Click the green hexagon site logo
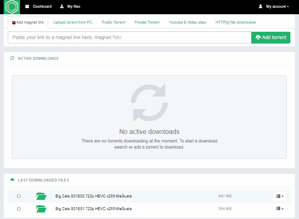 12,7
